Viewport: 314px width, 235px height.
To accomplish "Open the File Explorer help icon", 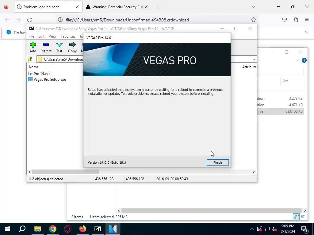I will pyautogui.click(x=304, y=60).
